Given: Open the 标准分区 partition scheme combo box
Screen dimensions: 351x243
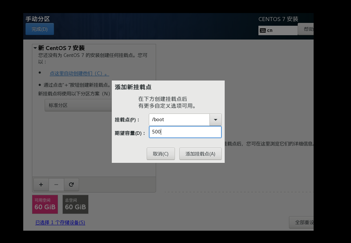Looking at the screenshot, I should [x=78, y=105].
